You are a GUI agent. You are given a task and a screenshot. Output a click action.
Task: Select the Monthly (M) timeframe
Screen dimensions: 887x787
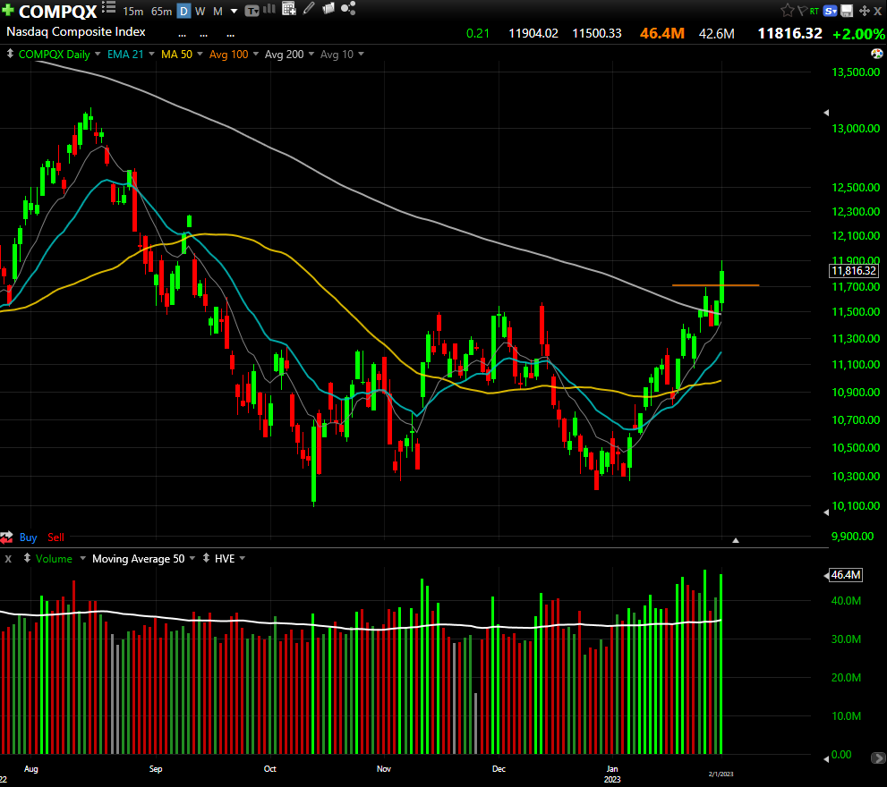click(217, 12)
